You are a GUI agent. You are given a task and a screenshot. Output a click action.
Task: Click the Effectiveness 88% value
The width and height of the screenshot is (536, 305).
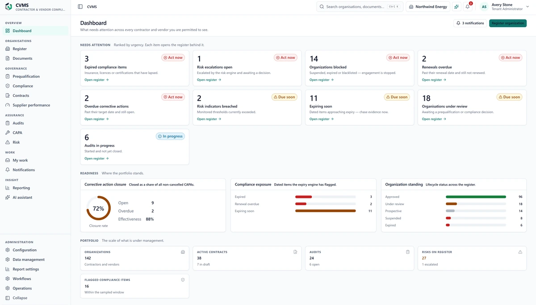[x=150, y=219]
